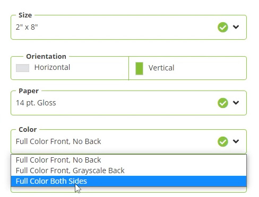This screenshot has width=259, height=197.
Task: Select Vertical orientation option
Action: [x=187, y=68]
